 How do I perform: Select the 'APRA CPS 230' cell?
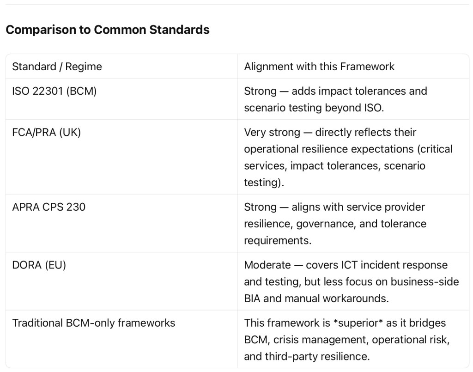pyautogui.click(x=49, y=207)
